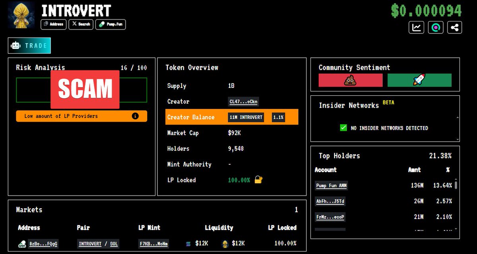Screen dimensions: 477x254
Task: Open the INTROVERT pair token link
Action: point(90,244)
